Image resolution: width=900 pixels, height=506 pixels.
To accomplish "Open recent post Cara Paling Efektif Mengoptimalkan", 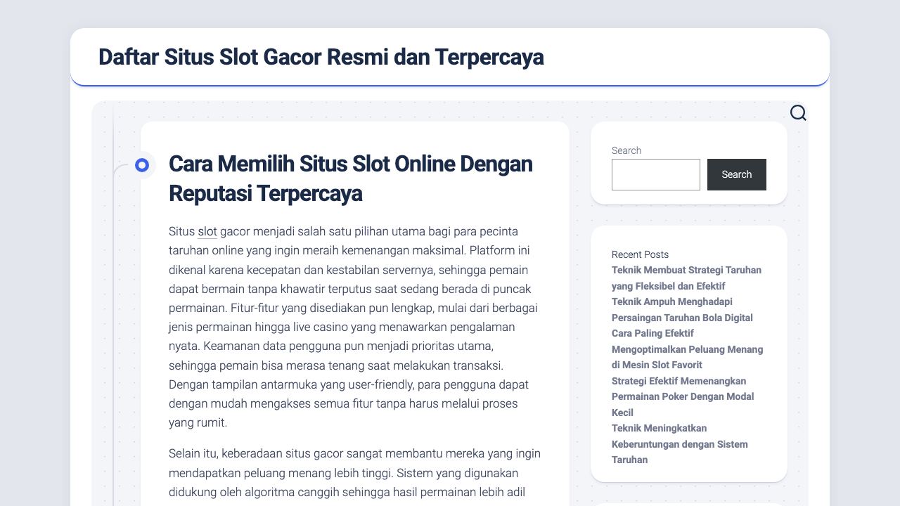I will click(687, 349).
